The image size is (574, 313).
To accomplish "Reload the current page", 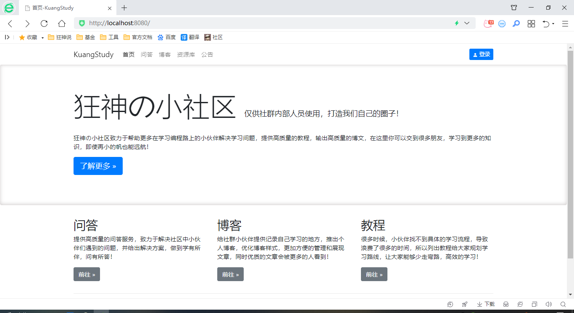I will (x=44, y=23).
